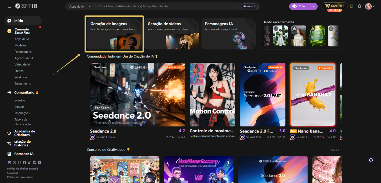Click the shield icon next to Início
This screenshot has width=381, height=183.
(x=9, y=21)
